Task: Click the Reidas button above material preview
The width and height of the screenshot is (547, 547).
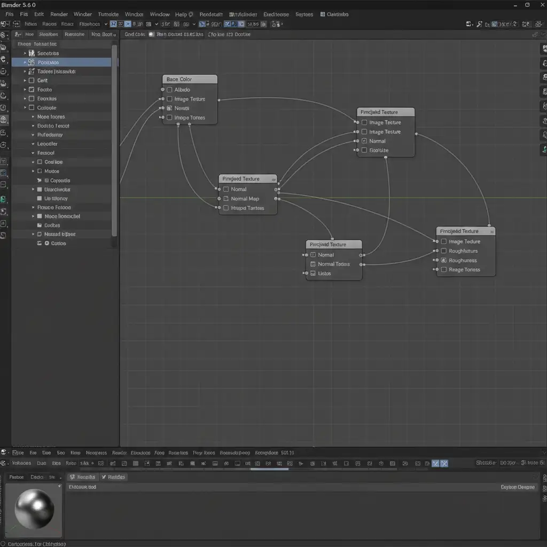Action: [x=113, y=477]
